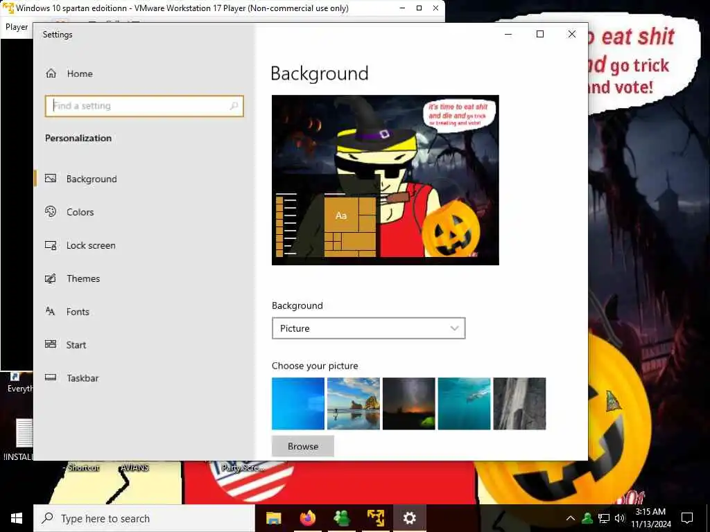Open File Explorer from the taskbar
710x532 pixels.
(273, 518)
